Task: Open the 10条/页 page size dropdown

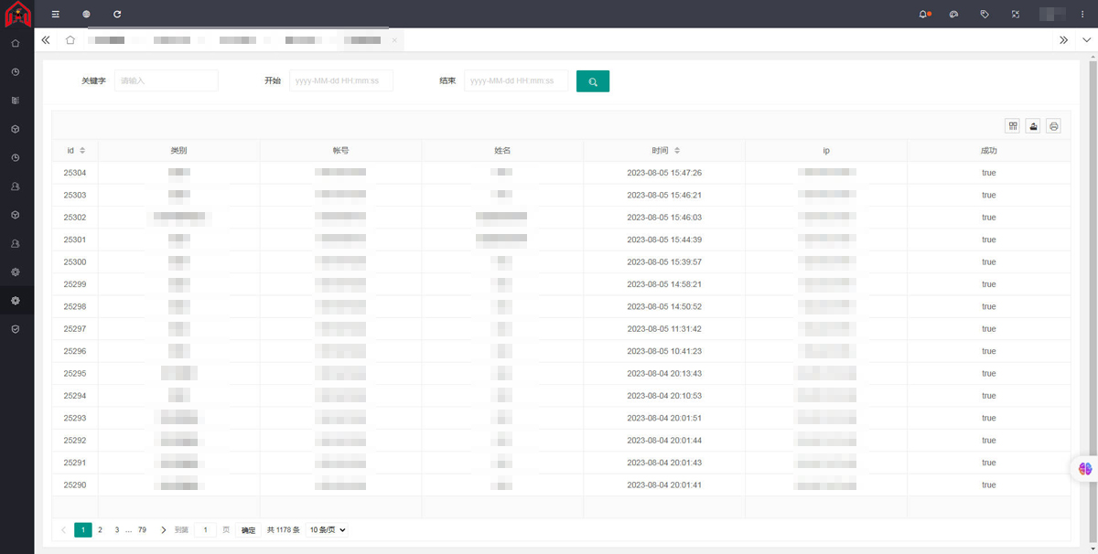Action: coord(328,530)
